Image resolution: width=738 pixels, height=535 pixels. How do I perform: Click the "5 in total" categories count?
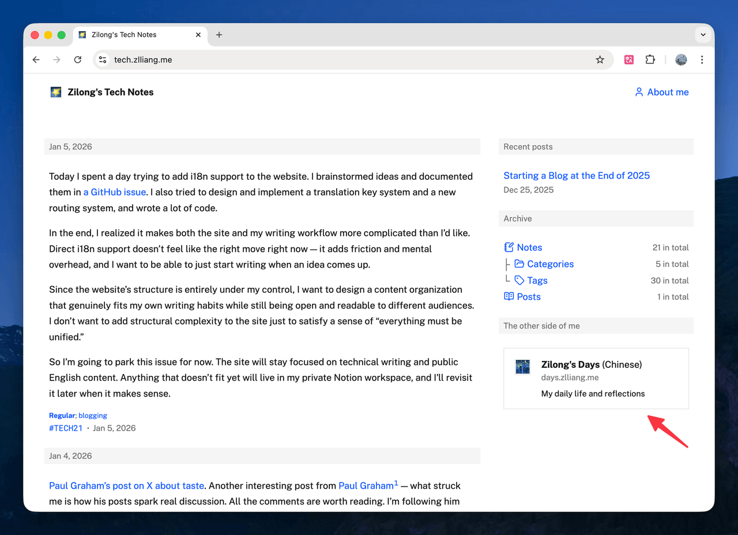click(x=672, y=264)
